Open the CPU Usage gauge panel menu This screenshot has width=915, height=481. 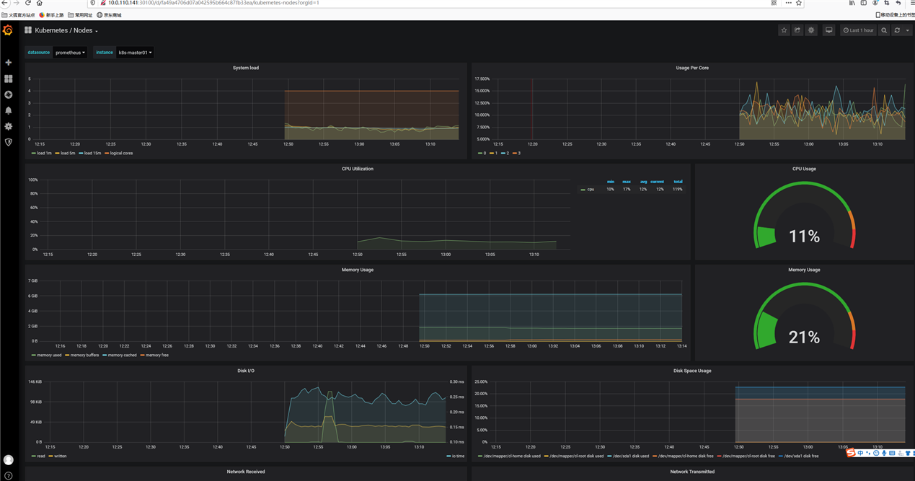[x=804, y=169]
